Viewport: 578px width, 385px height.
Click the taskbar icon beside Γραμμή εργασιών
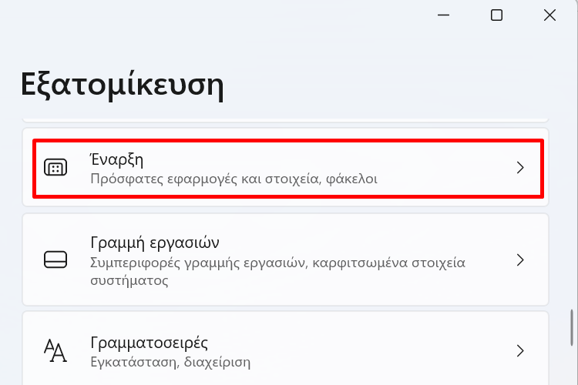point(56,259)
